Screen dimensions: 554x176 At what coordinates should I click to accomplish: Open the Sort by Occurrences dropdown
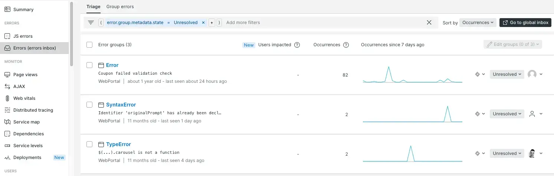point(478,23)
